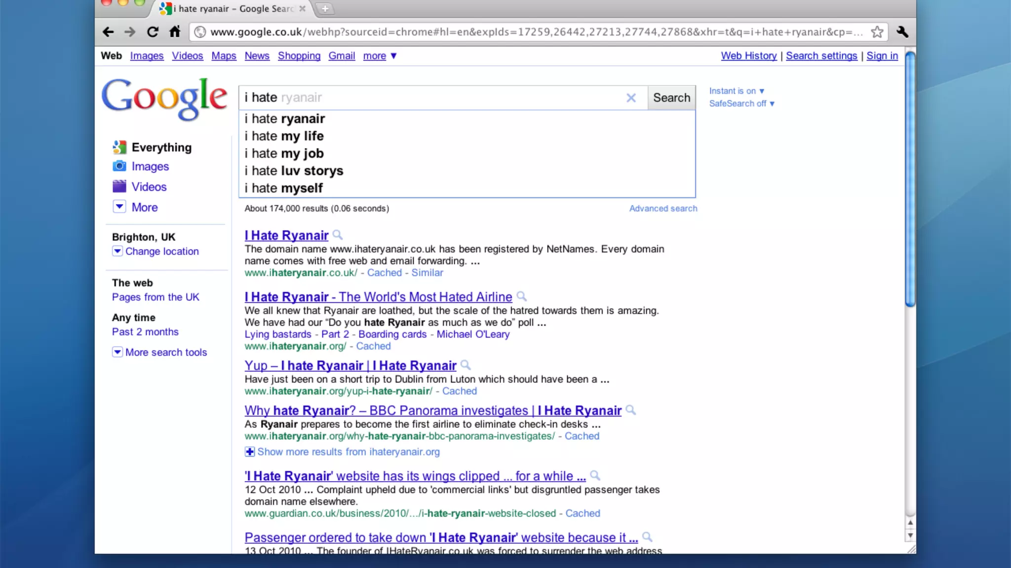Open the News tab in top bar

pos(257,56)
